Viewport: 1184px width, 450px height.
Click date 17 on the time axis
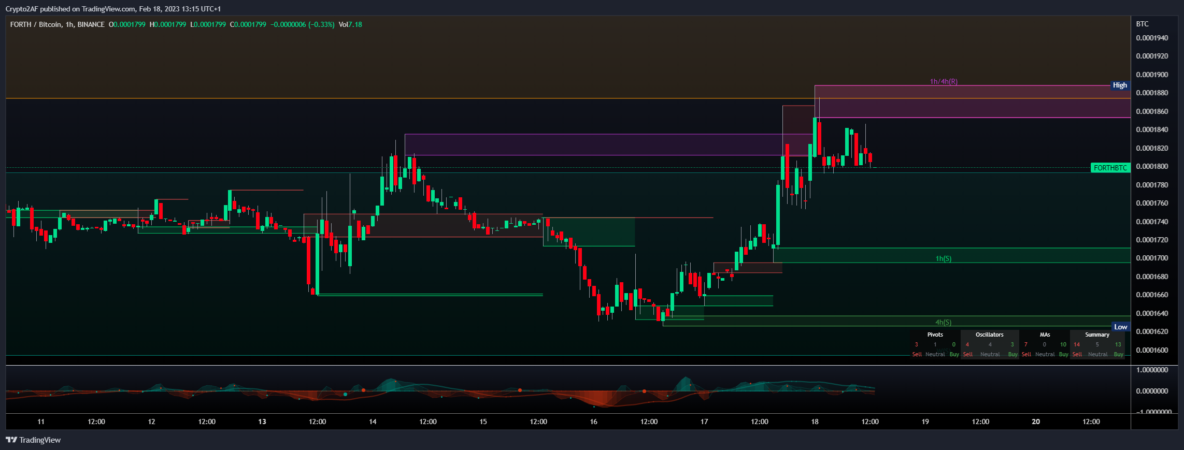pos(704,422)
